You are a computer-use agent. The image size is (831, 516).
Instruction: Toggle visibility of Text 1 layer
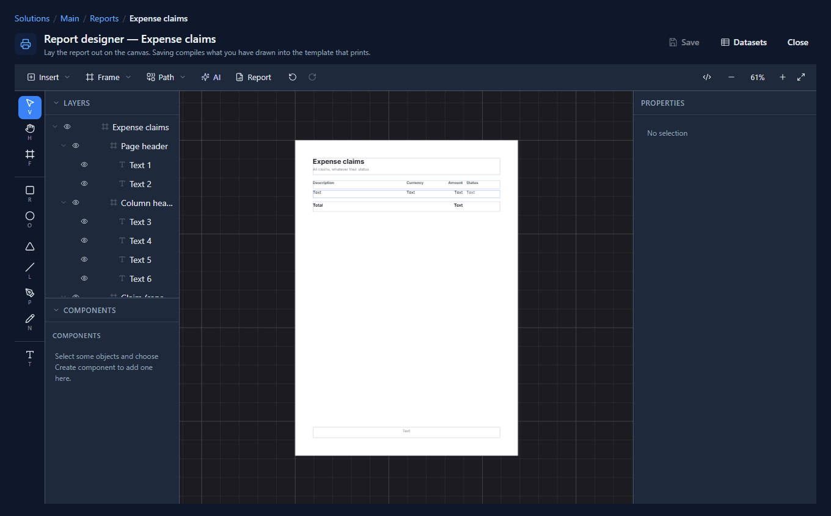84,165
